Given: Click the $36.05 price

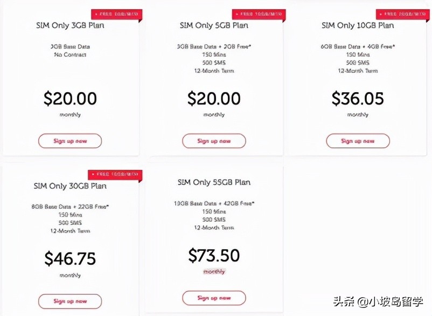Looking at the screenshot, I should 358,99.
